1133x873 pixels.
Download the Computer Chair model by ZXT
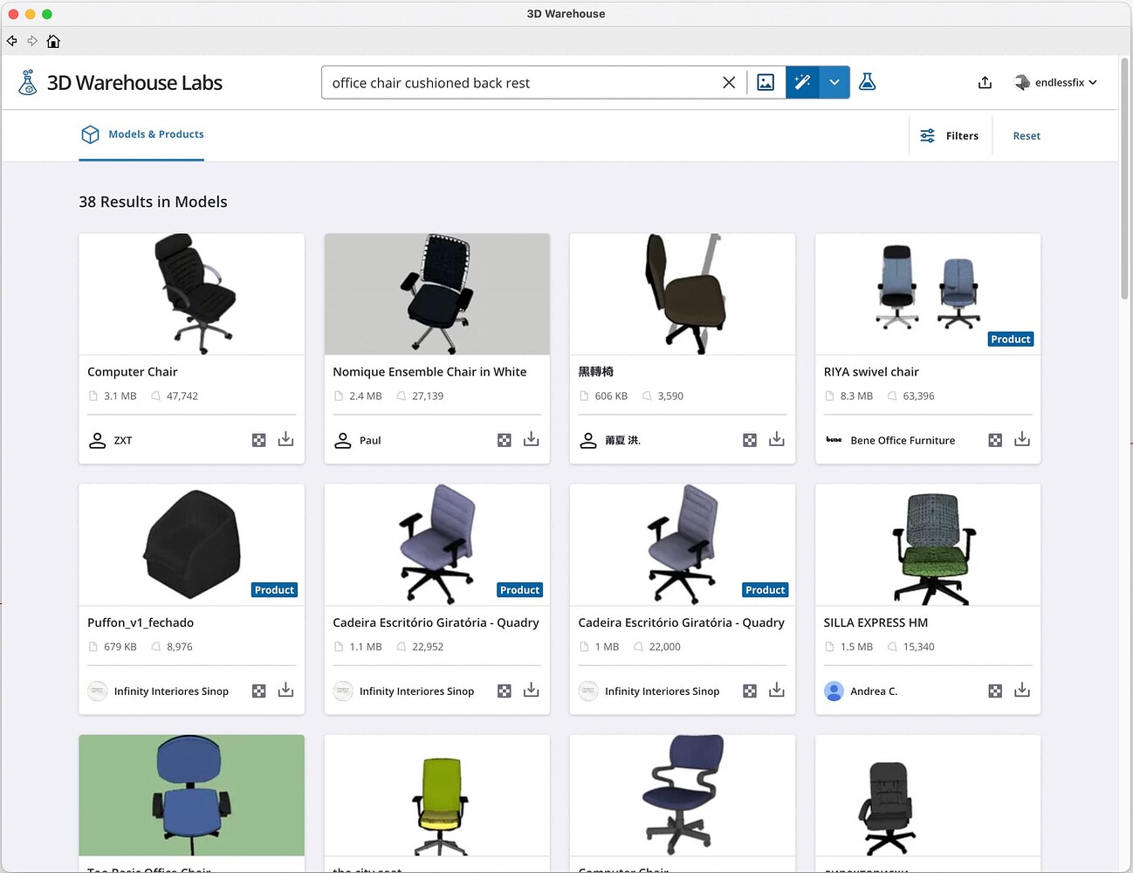285,439
